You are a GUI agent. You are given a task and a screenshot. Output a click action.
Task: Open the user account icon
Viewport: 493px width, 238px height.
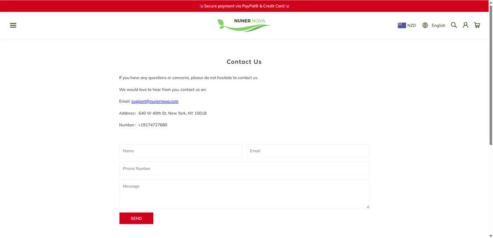click(465, 25)
